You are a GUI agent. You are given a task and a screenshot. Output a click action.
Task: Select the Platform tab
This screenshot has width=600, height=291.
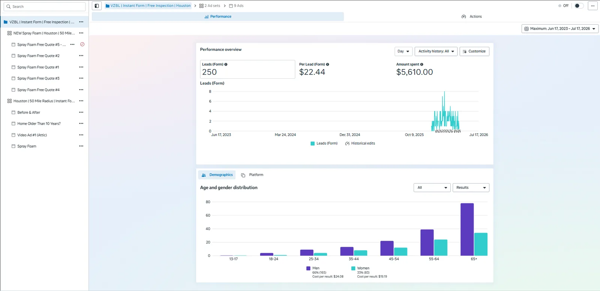coord(252,175)
